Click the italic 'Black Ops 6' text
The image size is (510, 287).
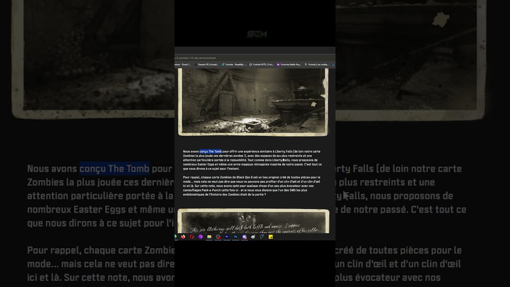point(244,177)
